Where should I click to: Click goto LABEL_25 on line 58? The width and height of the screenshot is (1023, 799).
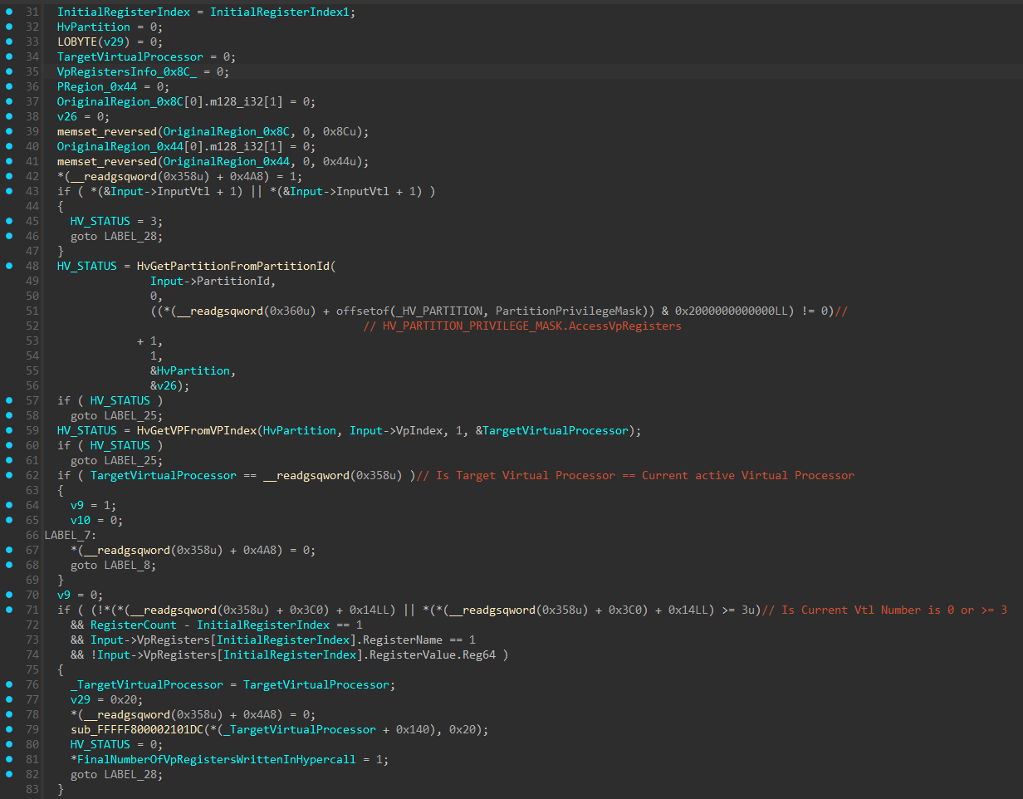point(117,415)
